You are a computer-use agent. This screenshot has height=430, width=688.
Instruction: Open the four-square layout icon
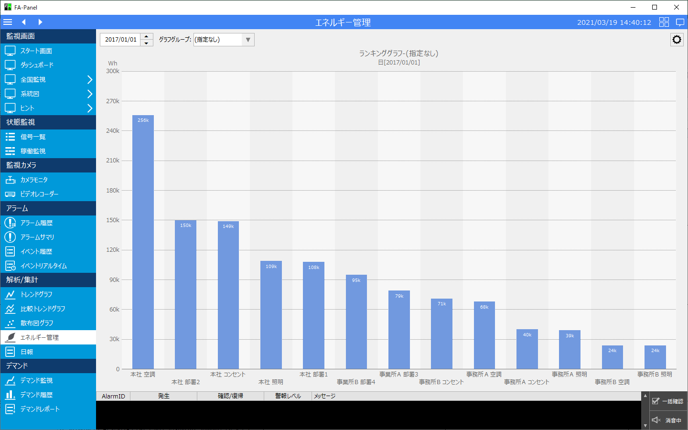pyautogui.click(x=664, y=22)
